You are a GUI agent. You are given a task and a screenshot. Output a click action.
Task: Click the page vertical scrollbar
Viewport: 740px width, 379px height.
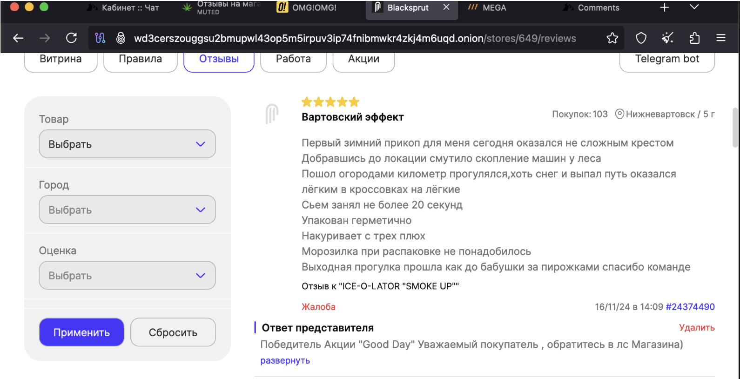[x=735, y=128]
